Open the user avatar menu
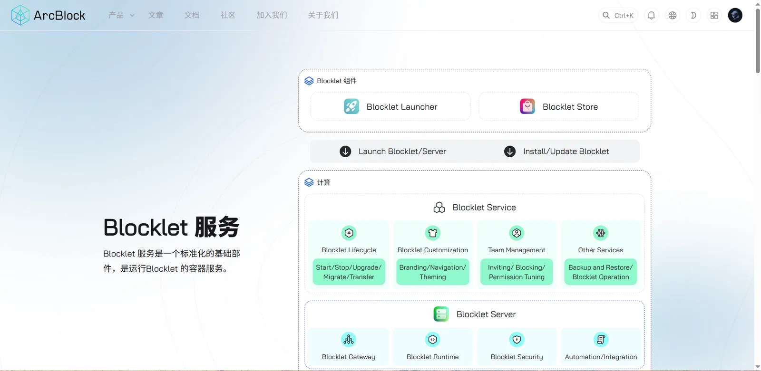 point(735,15)
